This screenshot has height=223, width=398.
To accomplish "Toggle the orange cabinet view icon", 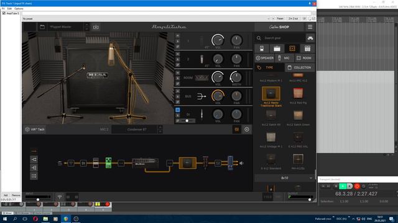I will pos(236,129).
